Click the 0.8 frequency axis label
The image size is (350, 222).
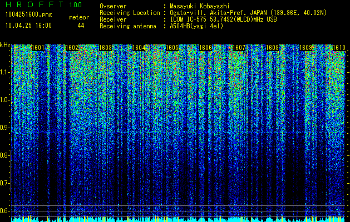tap(5, 155)
